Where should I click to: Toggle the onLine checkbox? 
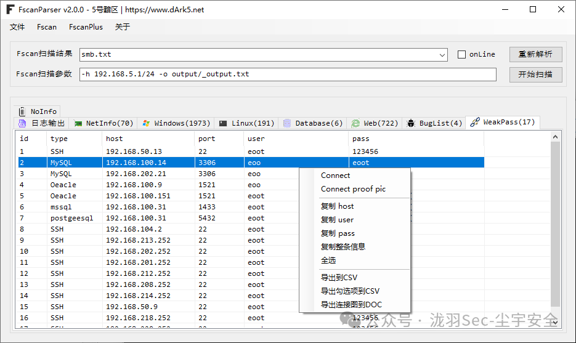tap(462, 54)
